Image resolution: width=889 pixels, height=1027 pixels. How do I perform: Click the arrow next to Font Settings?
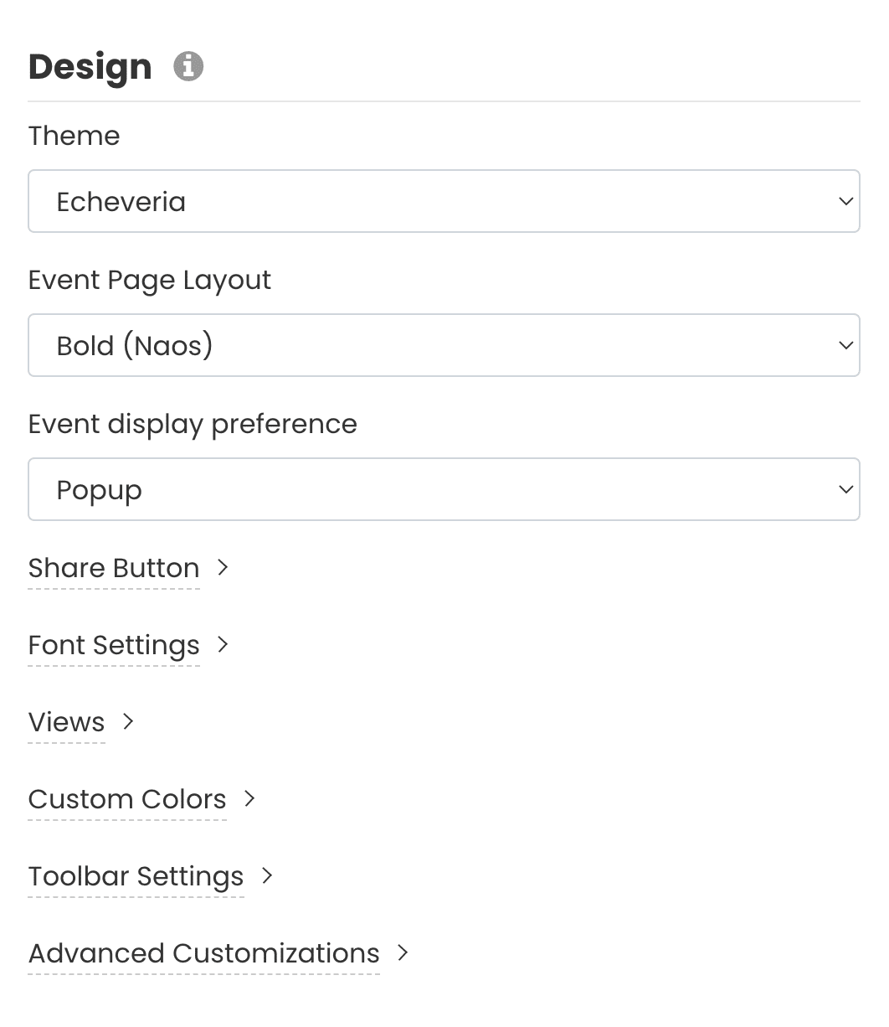(223, 645)
